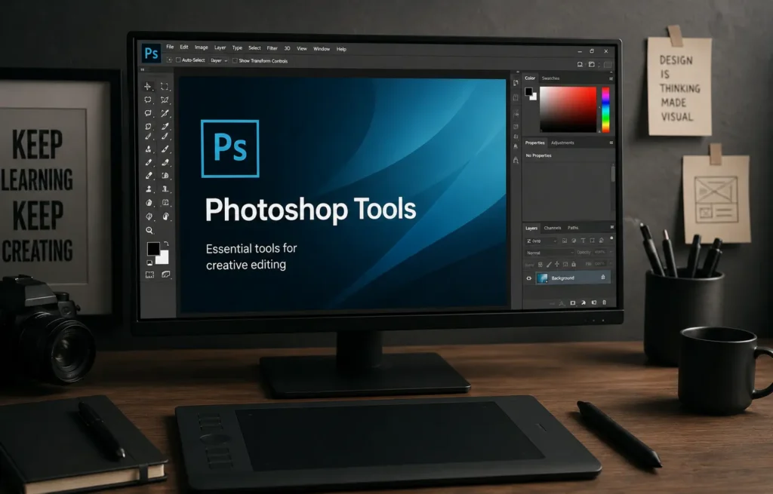Switch to the Paths tab

tap(573, 228)
